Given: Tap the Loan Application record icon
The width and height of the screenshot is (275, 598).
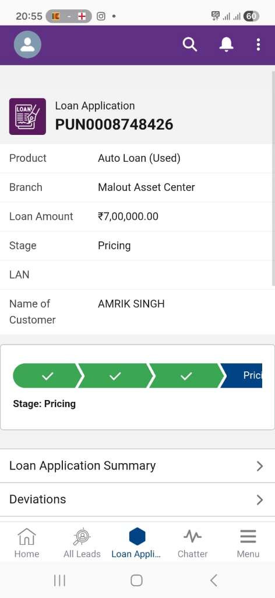Looking at the screenshot, I should tap(27, 116).
